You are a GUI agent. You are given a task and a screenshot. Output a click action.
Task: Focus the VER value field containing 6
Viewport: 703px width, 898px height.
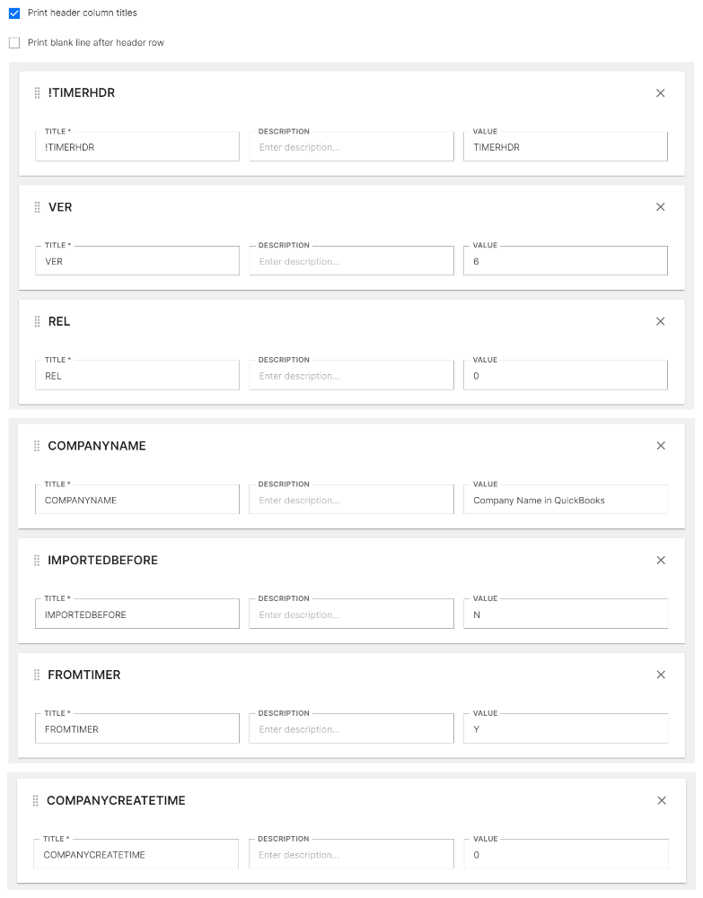pyautogui.click(x=566, y=262)
